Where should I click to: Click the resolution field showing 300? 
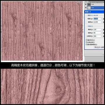97,36
